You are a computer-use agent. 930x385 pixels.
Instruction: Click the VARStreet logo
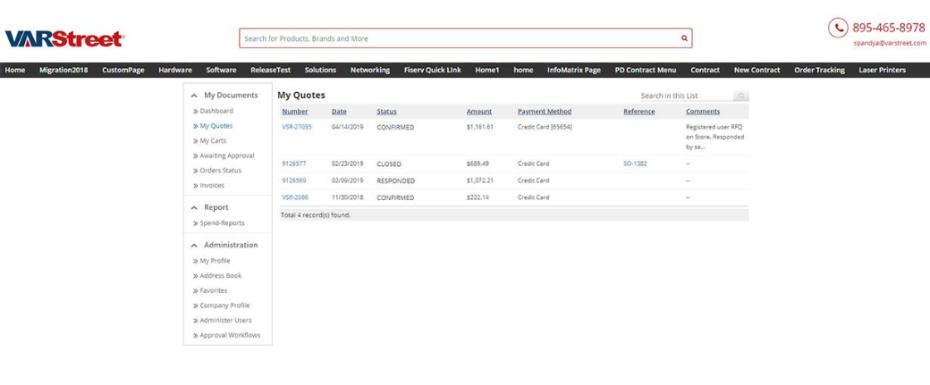pyautogui.click(x=64, y=38)
